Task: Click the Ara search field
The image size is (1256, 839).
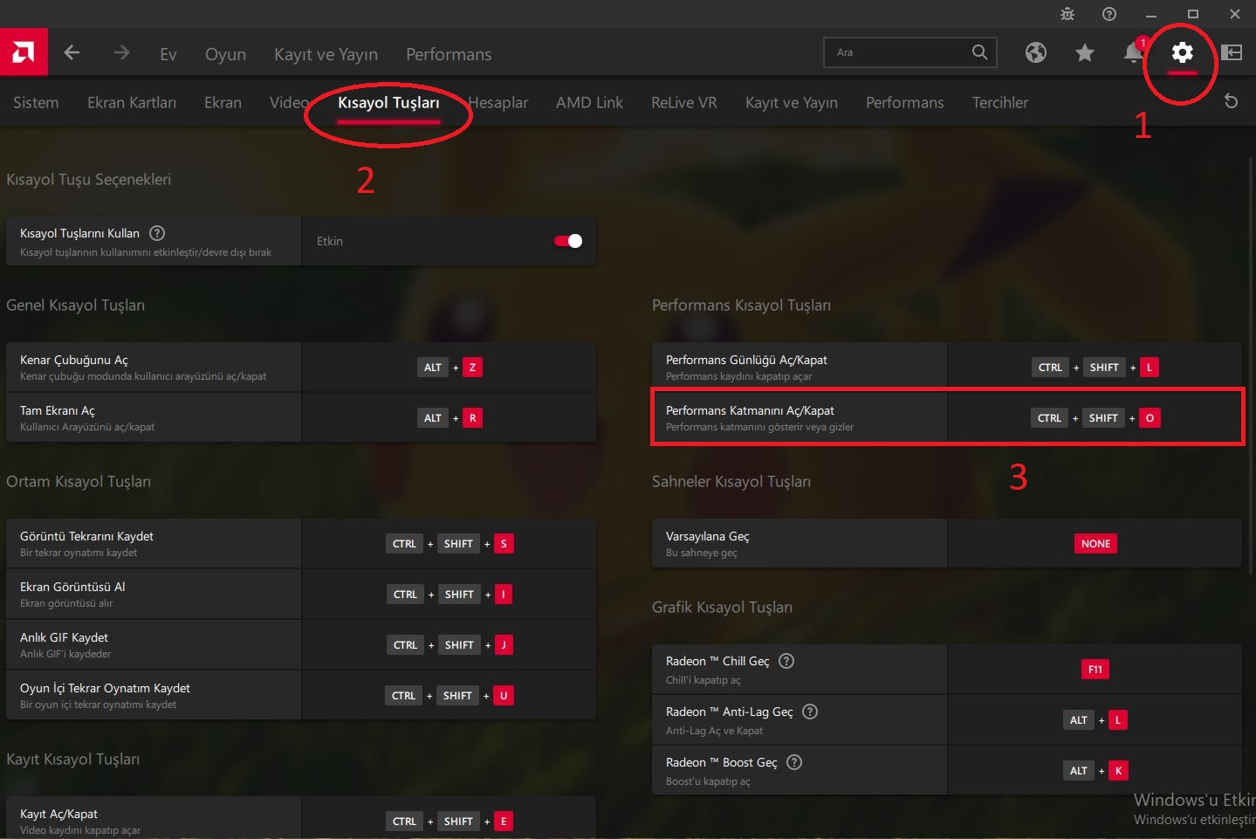Action: coord(910,52)
